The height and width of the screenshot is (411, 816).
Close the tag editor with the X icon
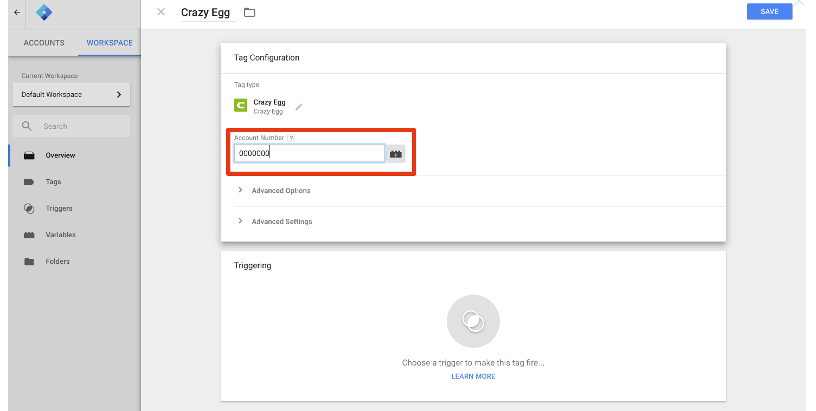pos(161,12)
